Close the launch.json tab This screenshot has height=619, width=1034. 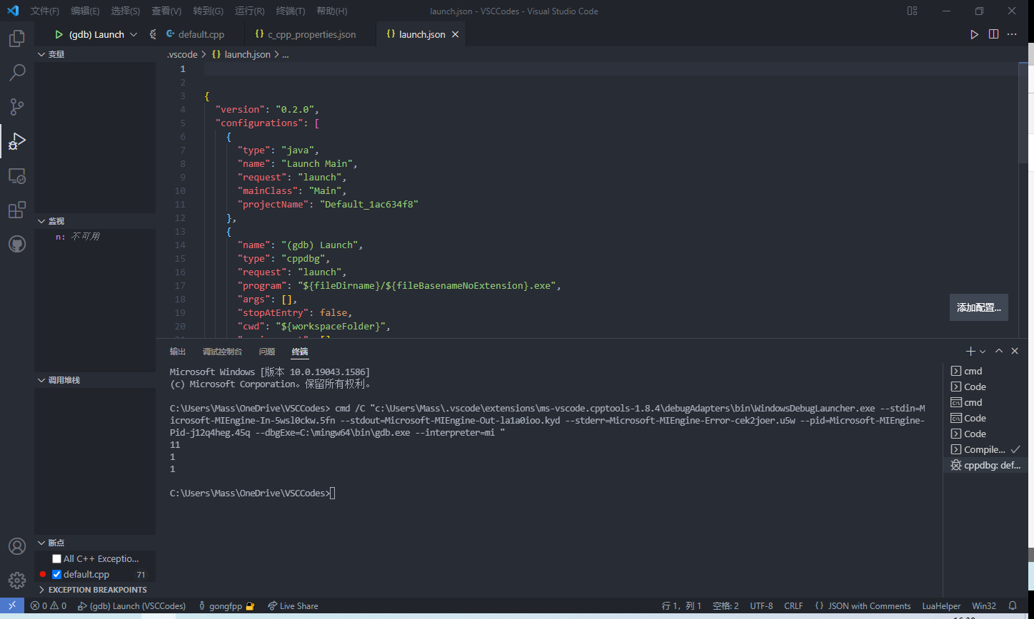pos(455,34)
